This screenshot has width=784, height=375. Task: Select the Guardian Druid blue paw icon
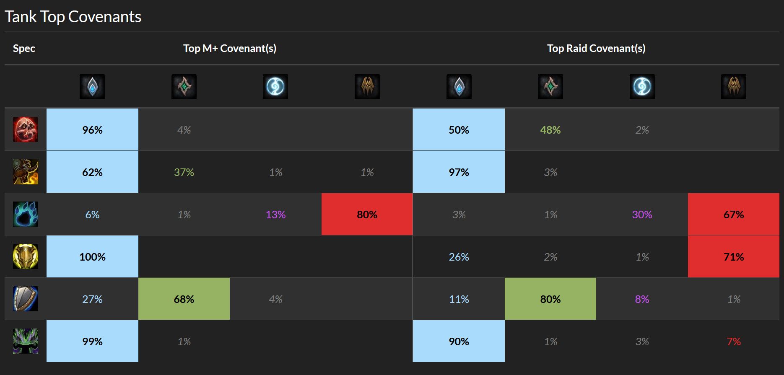pos(26,214)
